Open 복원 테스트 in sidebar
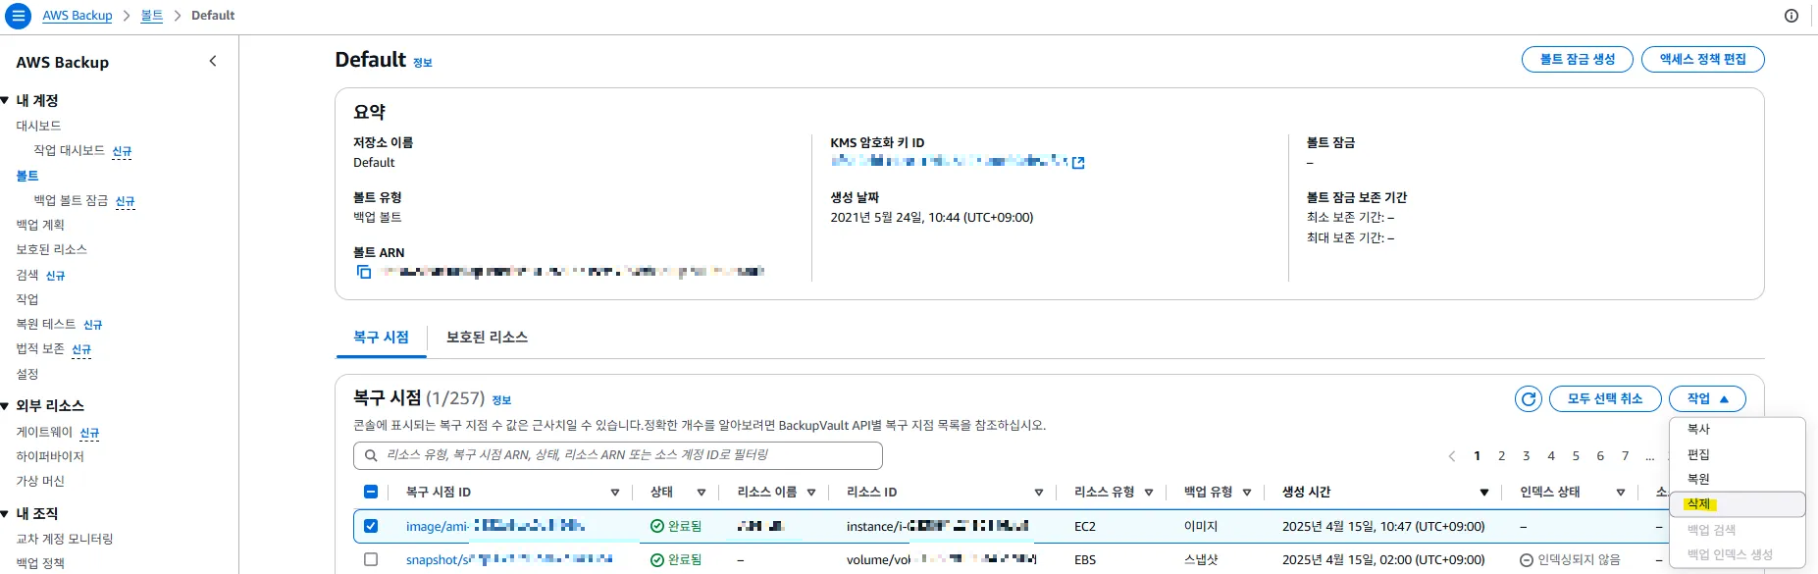Screen dimensions: 1818x574 point(45,324)
